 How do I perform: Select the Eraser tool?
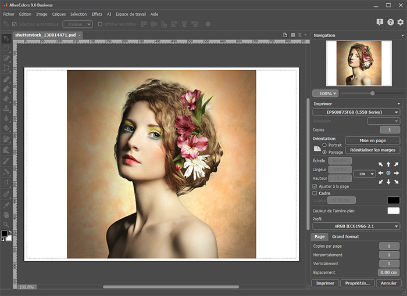pyautogui.click(x=6, y=89)
